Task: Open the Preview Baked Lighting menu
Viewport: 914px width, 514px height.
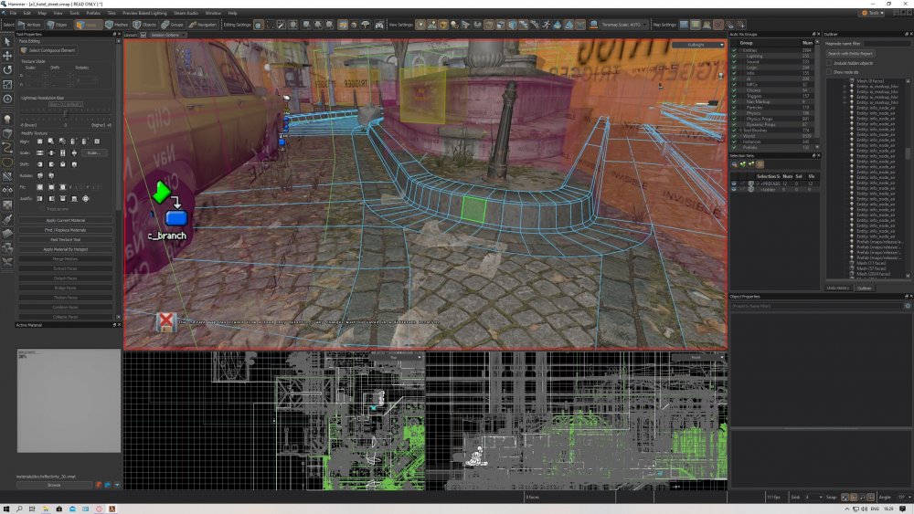Action: [144, 13]
